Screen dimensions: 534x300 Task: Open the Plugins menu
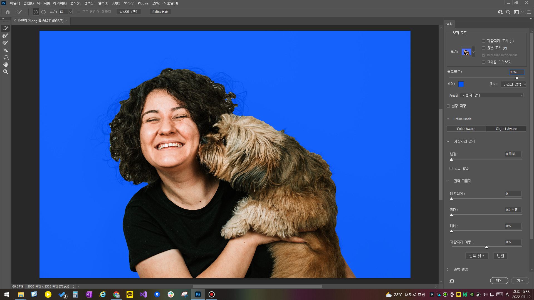pos(143,3)
